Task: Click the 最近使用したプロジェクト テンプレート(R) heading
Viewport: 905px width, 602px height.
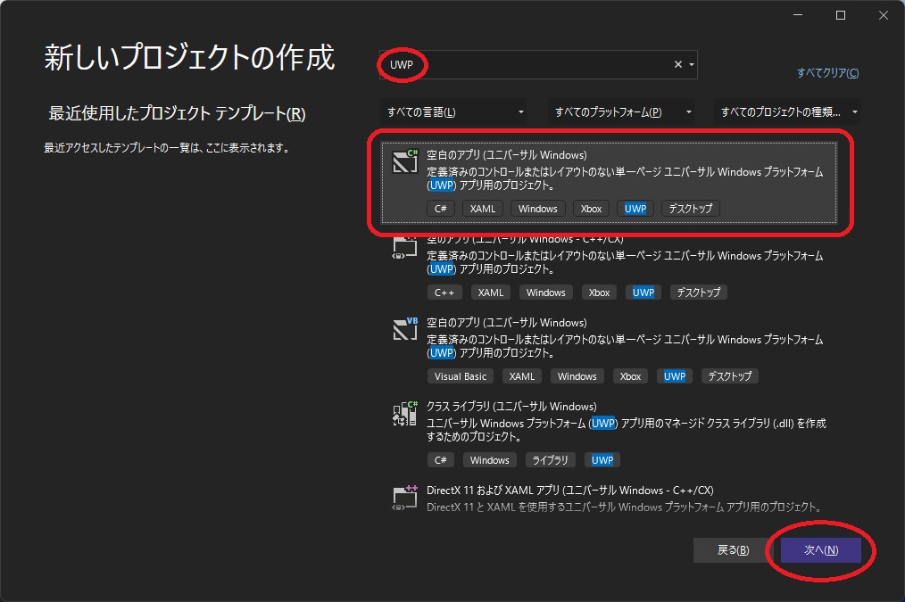Action: coord(177,113)
